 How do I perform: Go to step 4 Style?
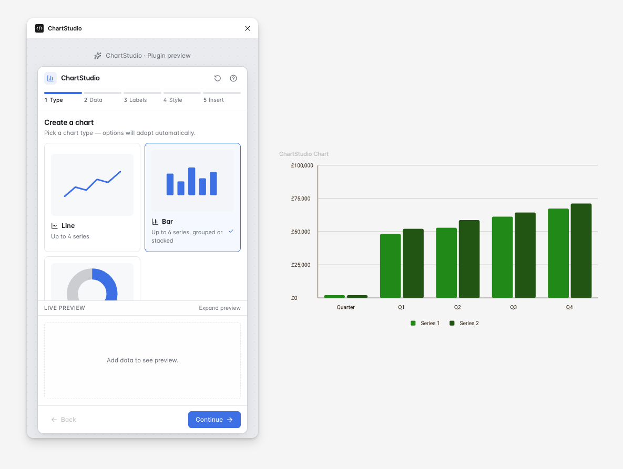click(182, 98)
